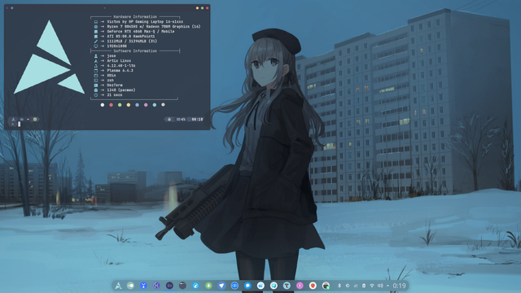Viewport: 521px width, 293px height.
Task: Open volume control tray icon
Action: (380, 286)
